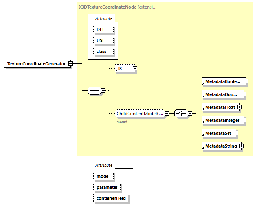Select the USE attribute box

pyautogui.click(x=103, y=40)
